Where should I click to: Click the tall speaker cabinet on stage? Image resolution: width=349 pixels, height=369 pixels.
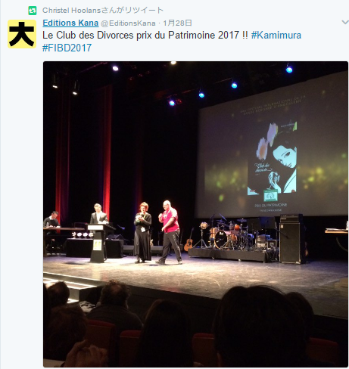pyautogui.click(x=291, y=238)
